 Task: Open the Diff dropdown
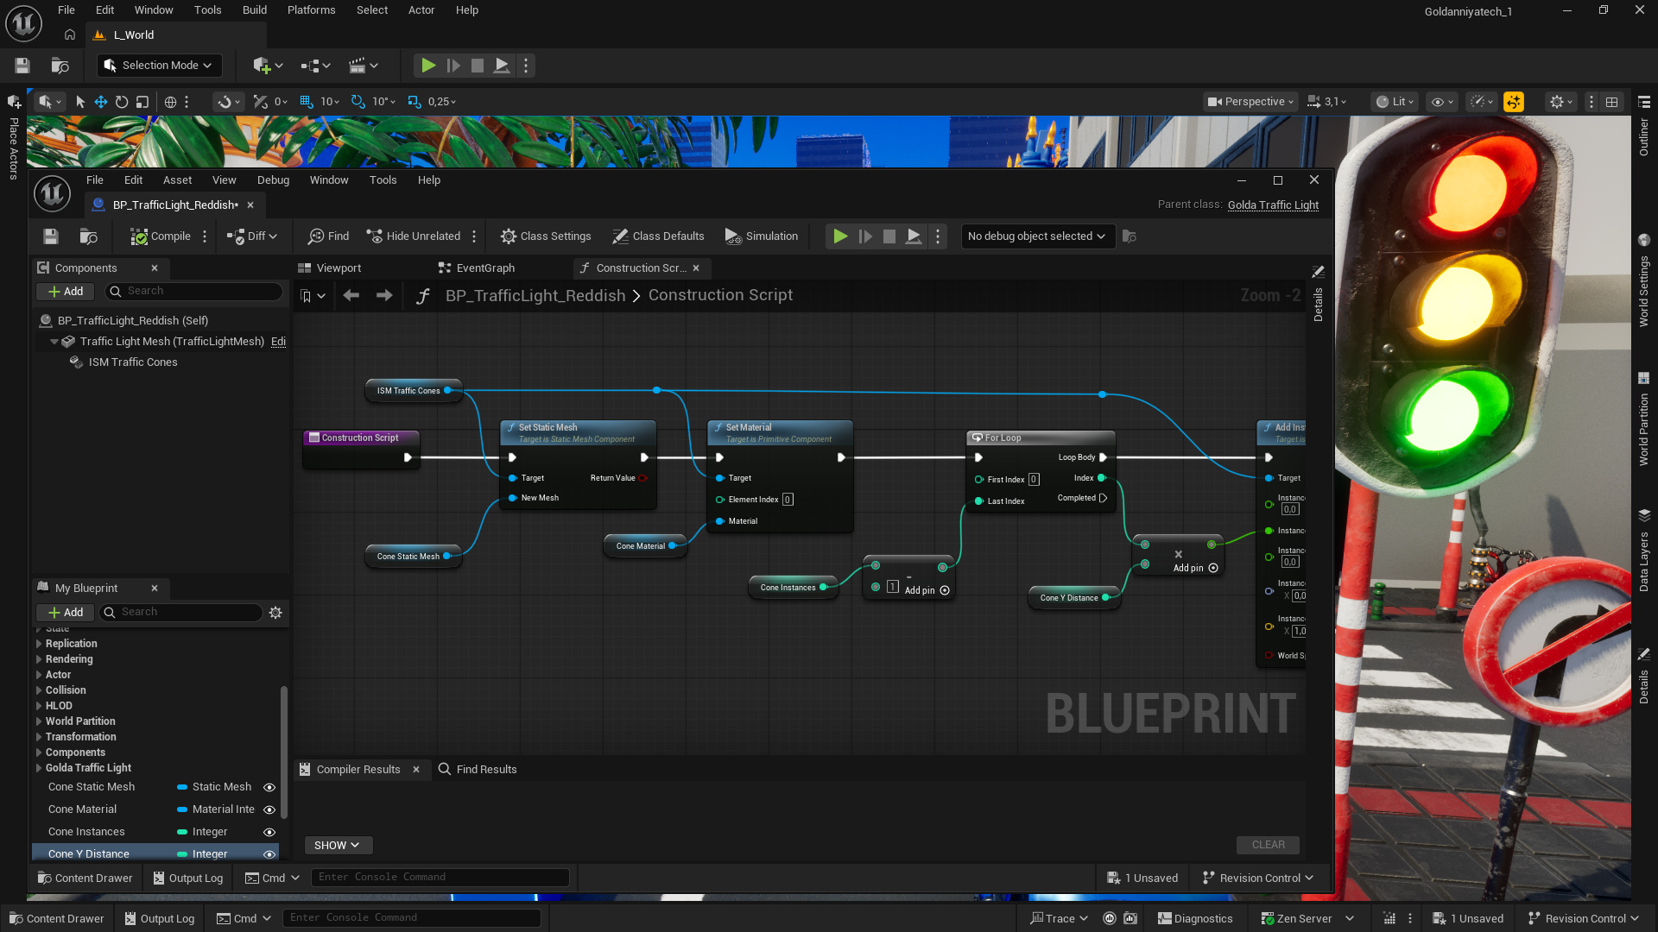252,236
